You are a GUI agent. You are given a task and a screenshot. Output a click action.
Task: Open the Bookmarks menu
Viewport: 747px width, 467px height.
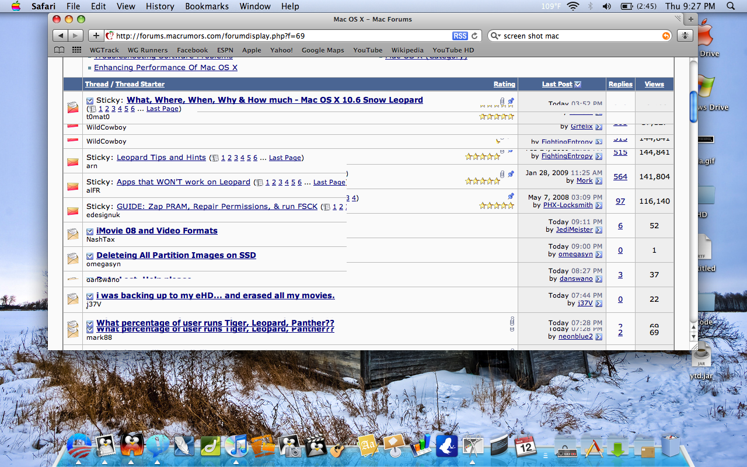207,6
